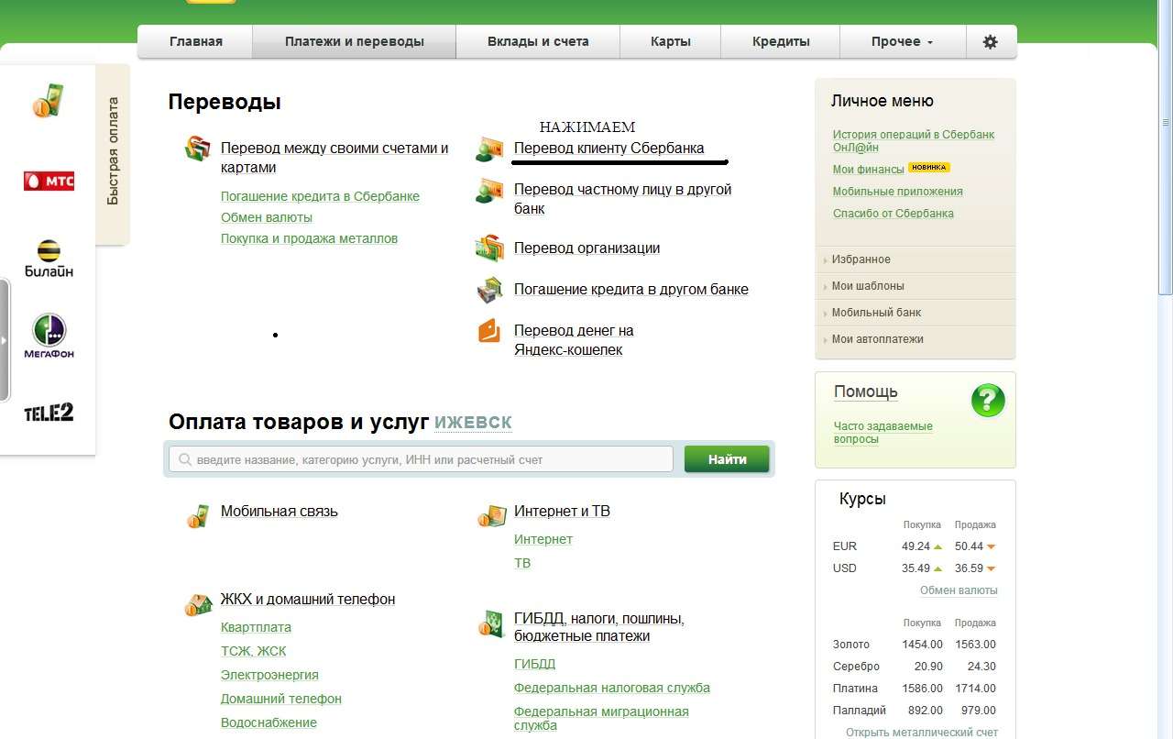The height and width of the screenshot is (739, 1173).
Task: Collapse the Быстрая оплата side tab
Action: point(113,152)
